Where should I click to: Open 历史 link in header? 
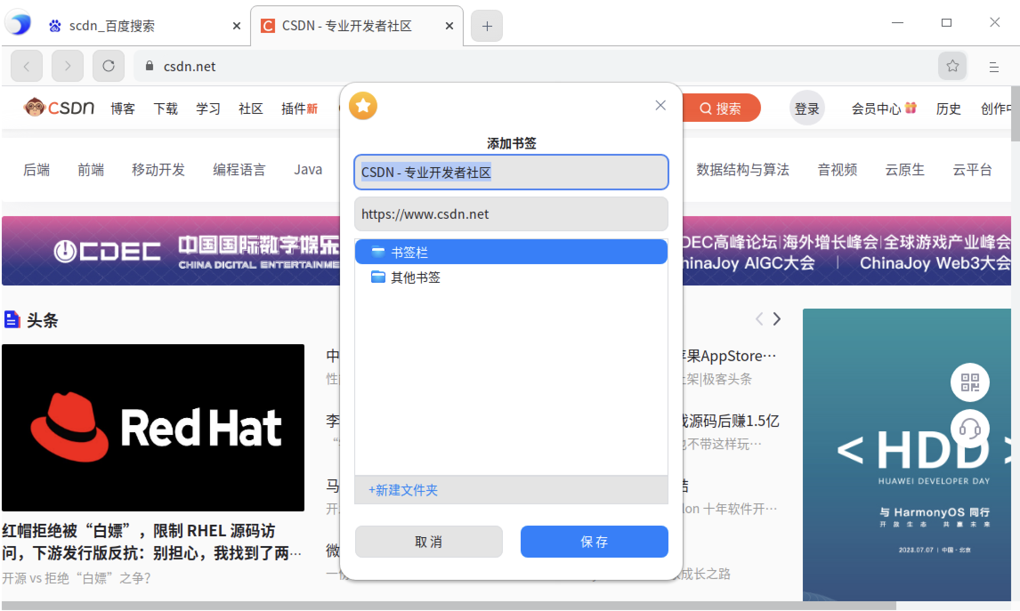pyautogui.click(x=948, y=109)
